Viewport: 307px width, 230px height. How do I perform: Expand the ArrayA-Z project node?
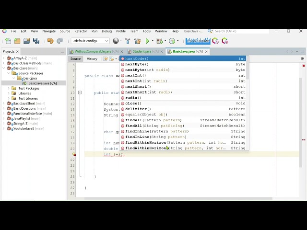[3, 58]
